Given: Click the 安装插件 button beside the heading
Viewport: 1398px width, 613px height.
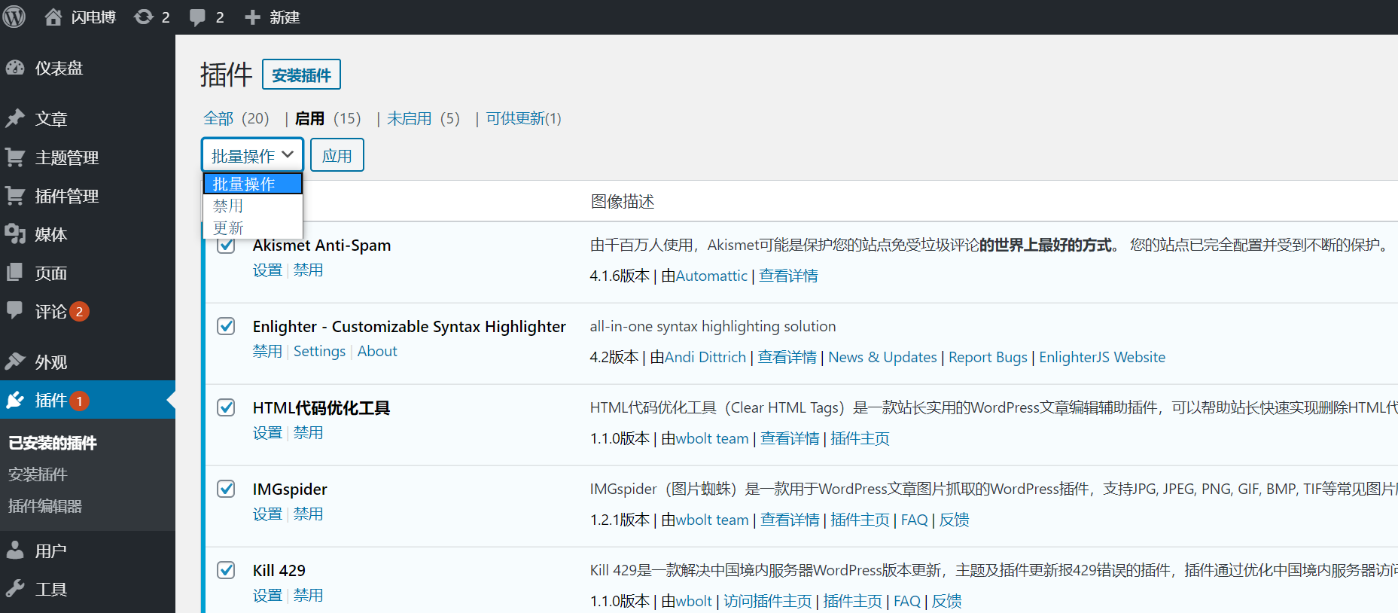Looking at the screenshot, I should coord(301,75).
